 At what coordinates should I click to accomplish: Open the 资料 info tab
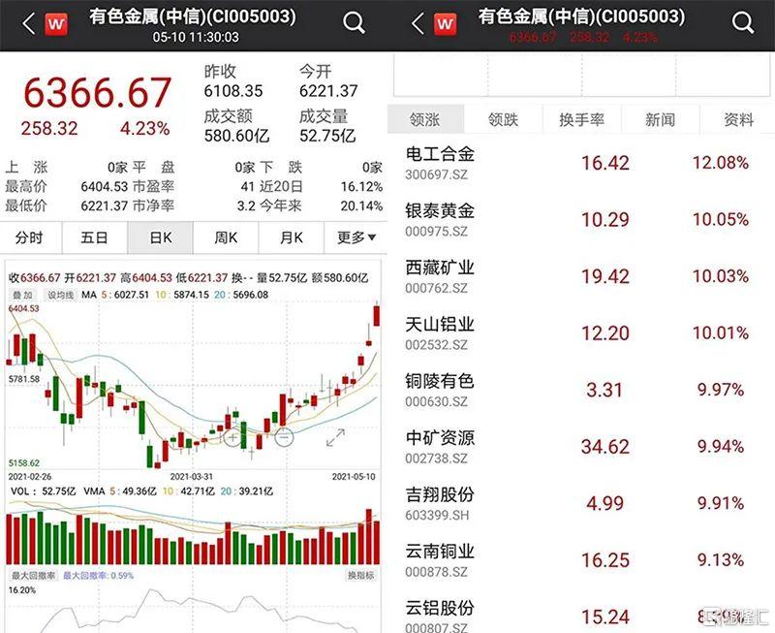(738, 119)
